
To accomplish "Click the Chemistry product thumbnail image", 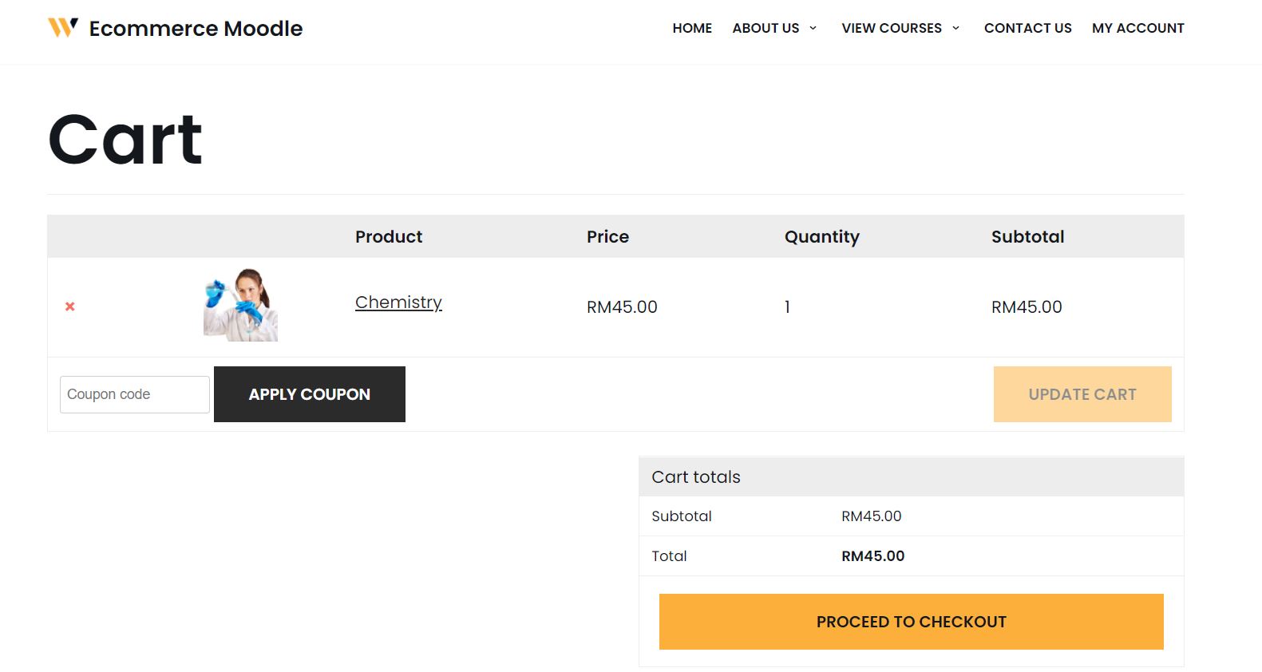I will [x=240, y=305].
